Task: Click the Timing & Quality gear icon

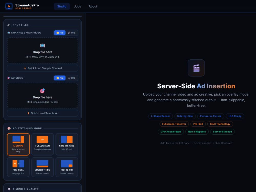Action: pos(9,189)
